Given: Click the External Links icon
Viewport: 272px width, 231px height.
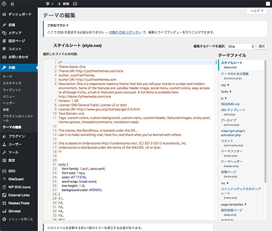Looking at the screenshot, I should pyautogui.click(x=4, y=195).
